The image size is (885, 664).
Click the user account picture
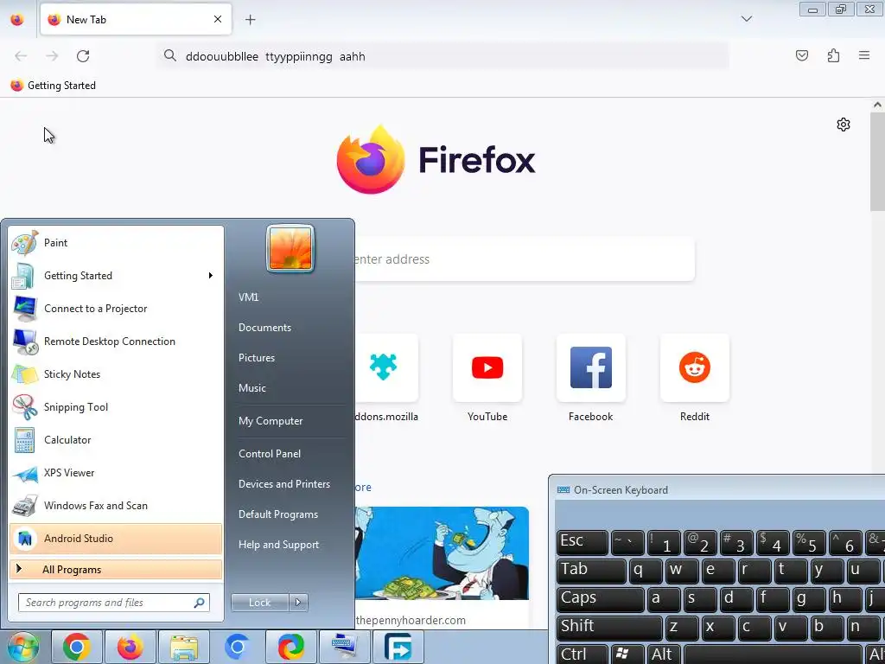(290, 248)
